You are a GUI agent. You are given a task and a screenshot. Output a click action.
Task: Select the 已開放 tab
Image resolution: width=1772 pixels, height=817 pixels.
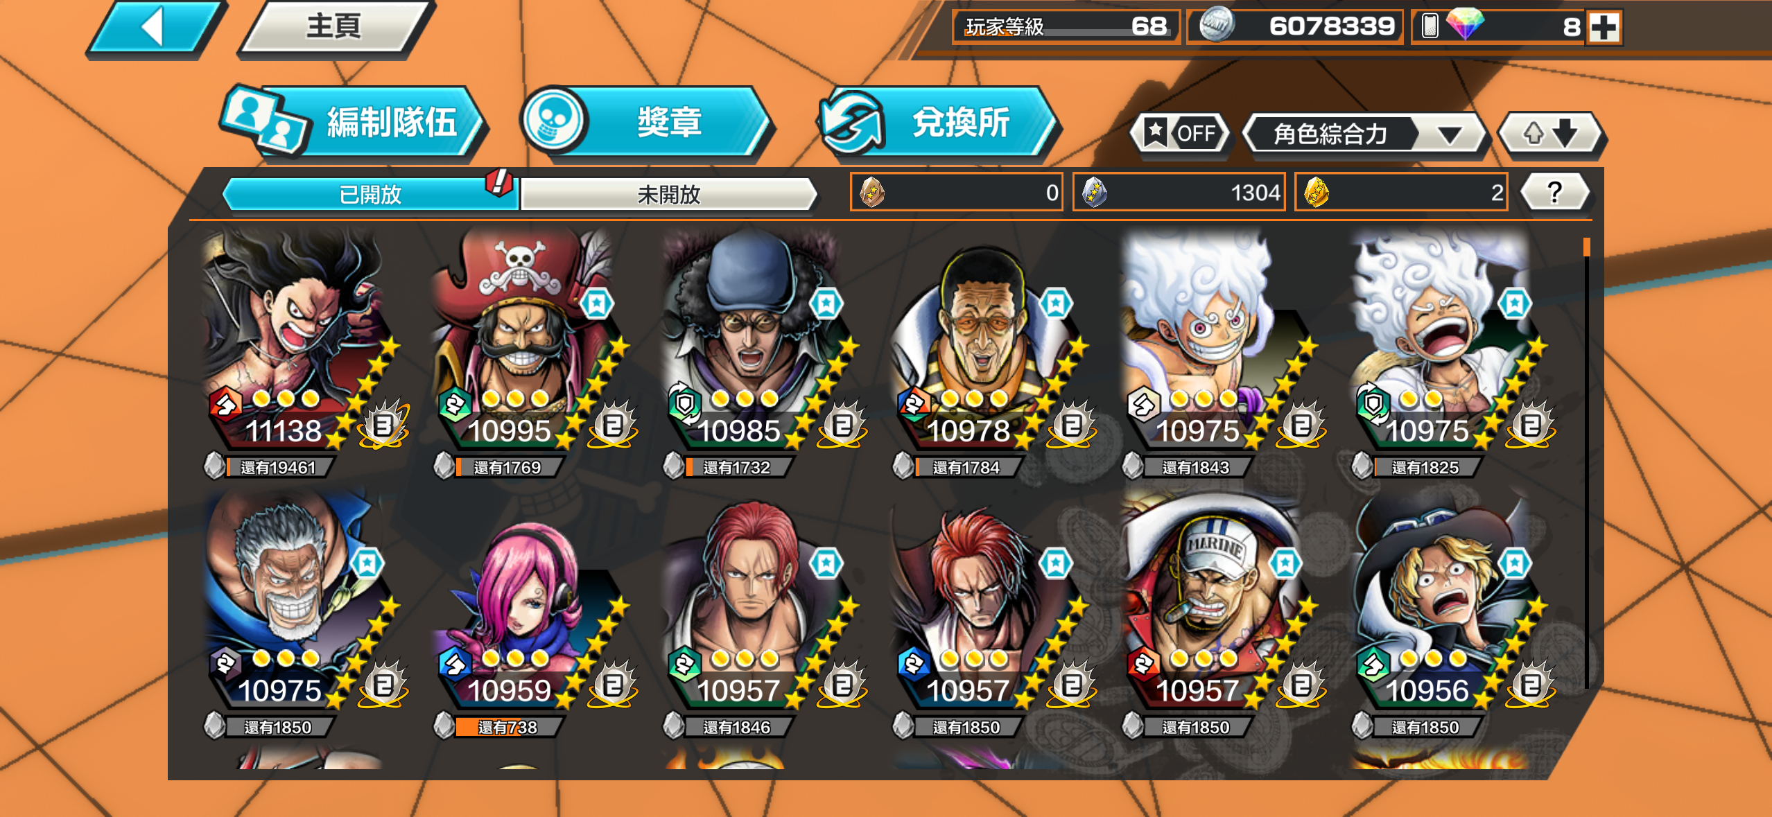point(370,194)
